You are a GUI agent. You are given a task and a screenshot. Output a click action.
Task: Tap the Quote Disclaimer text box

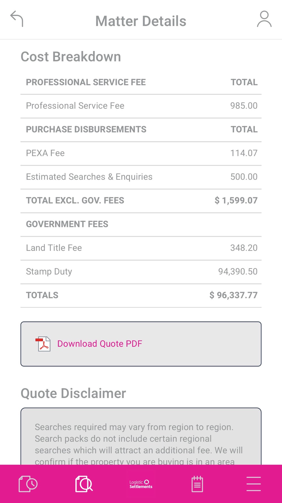pyautogui.click(x=141, y=436)
